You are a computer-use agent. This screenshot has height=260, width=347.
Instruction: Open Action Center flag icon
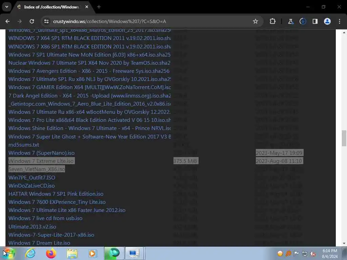(x=296, y=254)
